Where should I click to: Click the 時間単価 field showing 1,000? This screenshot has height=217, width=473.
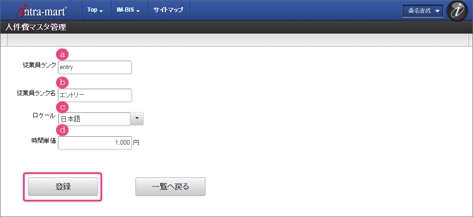point(95,143)
